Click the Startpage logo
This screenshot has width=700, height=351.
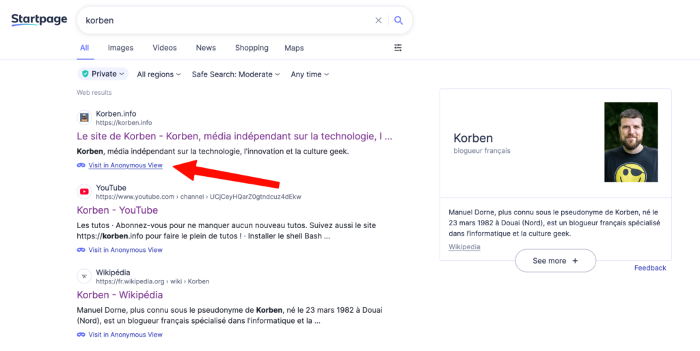click(x=39, y=20)
